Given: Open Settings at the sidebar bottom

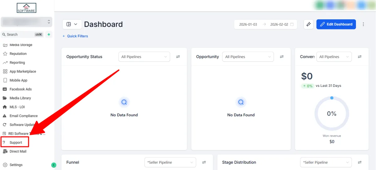Looking at the screenshot, I should 16,165.
